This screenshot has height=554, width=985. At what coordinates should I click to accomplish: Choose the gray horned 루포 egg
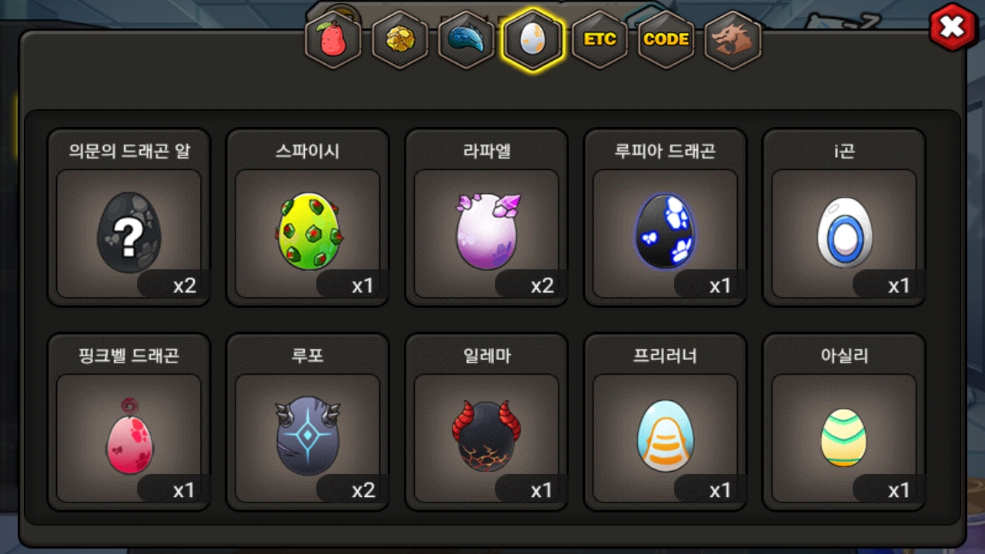(308, 422)
